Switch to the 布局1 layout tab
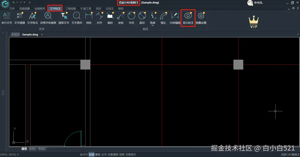 pos(32,149)
